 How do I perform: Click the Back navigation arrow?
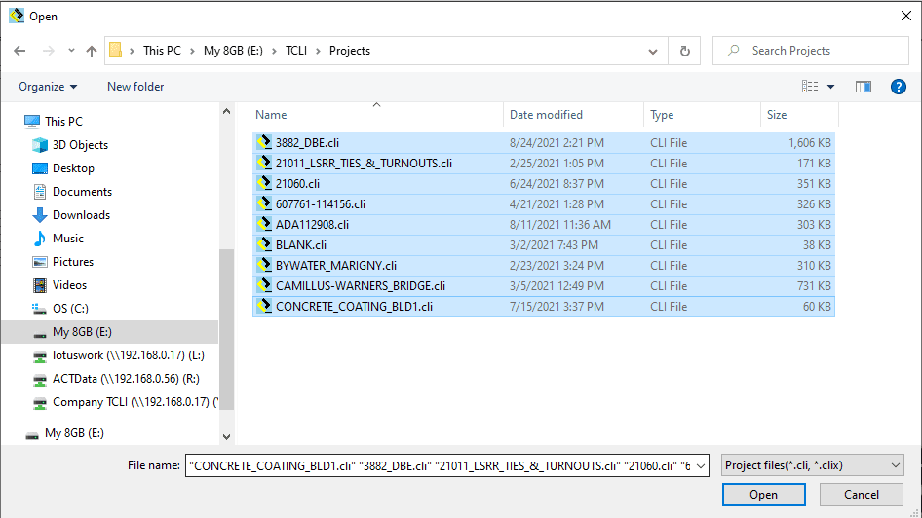click(x=19, y=51)
